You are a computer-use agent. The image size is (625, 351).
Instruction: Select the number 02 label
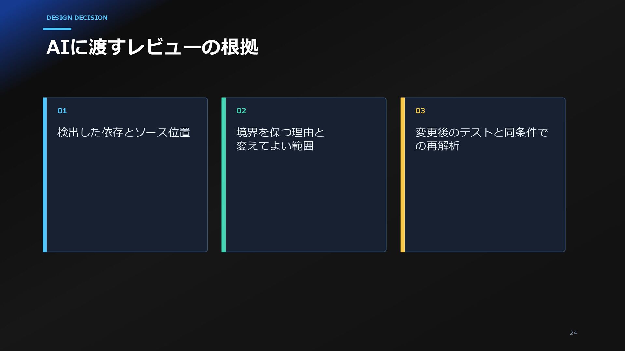[x=241, y=111]
